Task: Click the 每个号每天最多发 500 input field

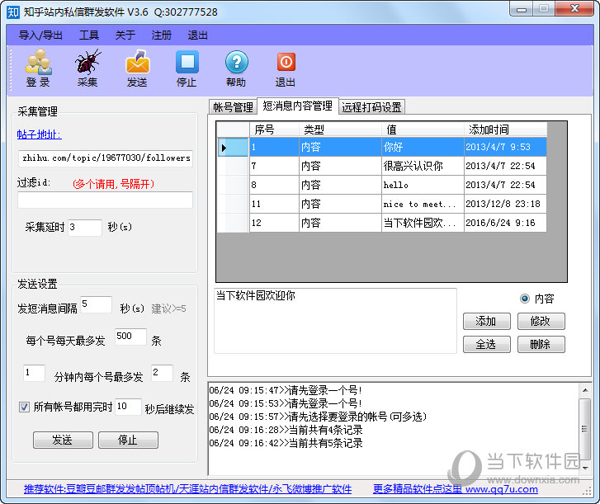Action: pyautogui.click(x=130, y=337)
